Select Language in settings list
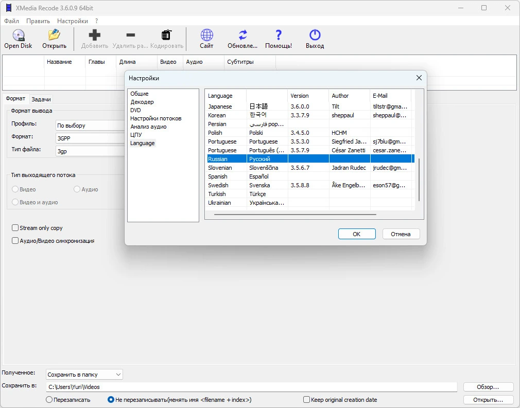Image resolution: width=520 pixels, height=408 pixels. (142, 143)
